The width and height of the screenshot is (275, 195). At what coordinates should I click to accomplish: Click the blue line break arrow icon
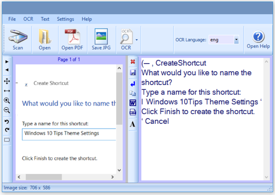point(133,84)
